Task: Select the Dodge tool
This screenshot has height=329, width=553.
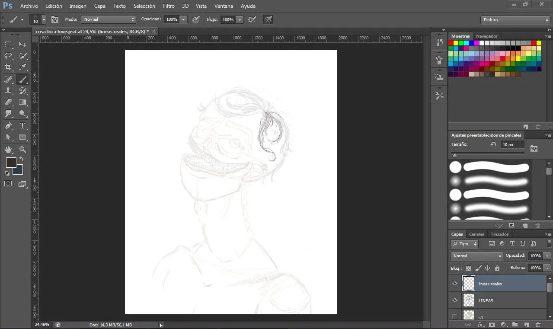Action: pos(22,114)
